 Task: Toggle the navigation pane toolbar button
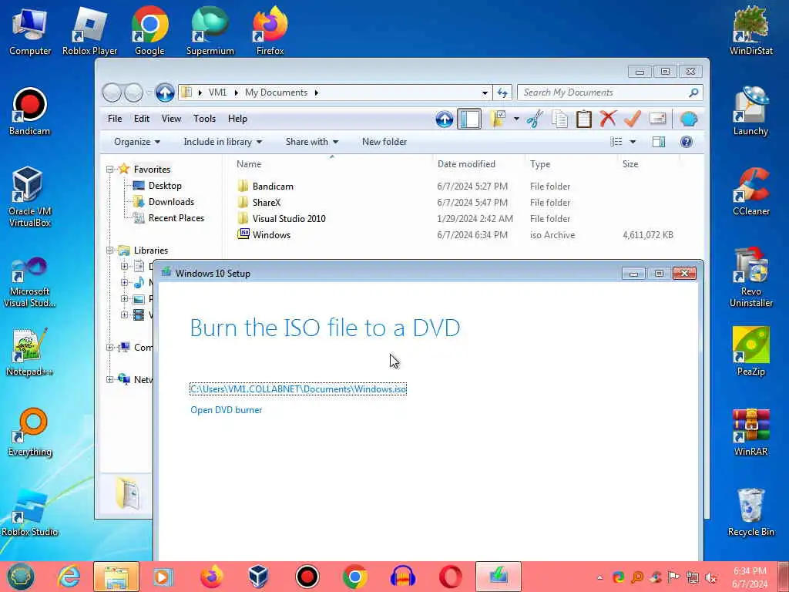tap(469, 119)
